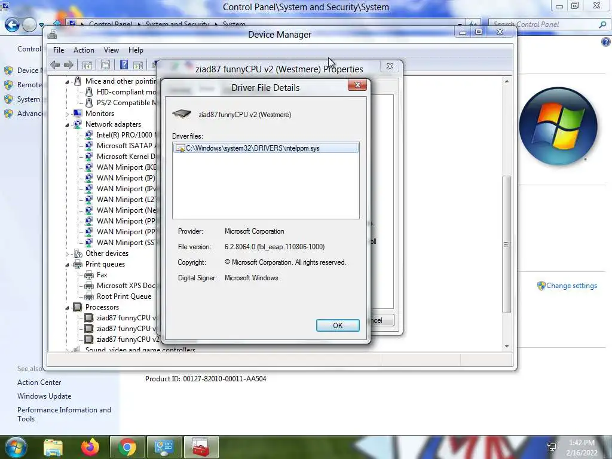Switch to Control Panel taskbar button

(x=164, y=448)
